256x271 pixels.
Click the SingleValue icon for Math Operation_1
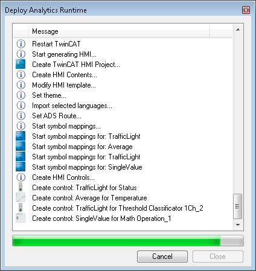tap(21, 218)
